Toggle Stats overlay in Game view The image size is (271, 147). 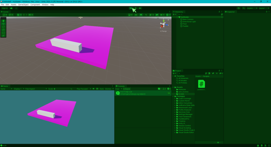pyautogui.click(x=102, y=89)
